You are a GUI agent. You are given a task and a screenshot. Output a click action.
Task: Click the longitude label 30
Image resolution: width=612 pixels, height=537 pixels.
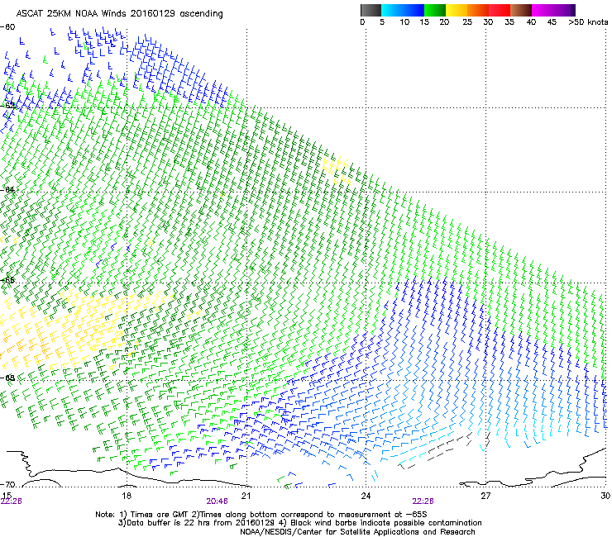coord(605,496)
